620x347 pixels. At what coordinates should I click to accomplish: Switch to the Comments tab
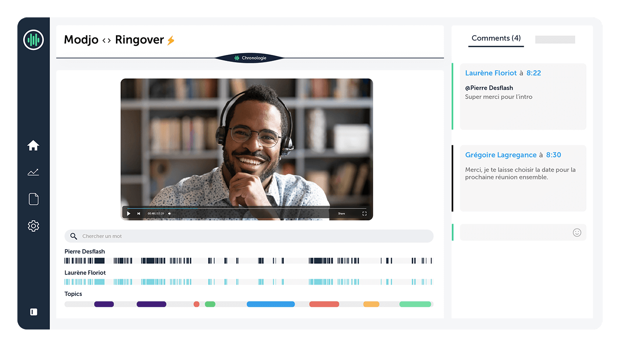click(x=495, y=38)
